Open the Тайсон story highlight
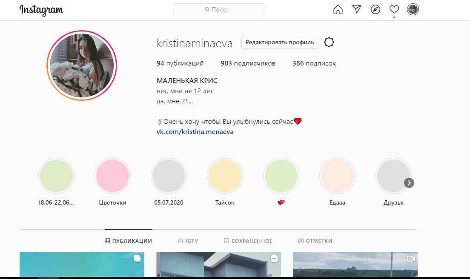The image size is (470, 279). [225, 176]
